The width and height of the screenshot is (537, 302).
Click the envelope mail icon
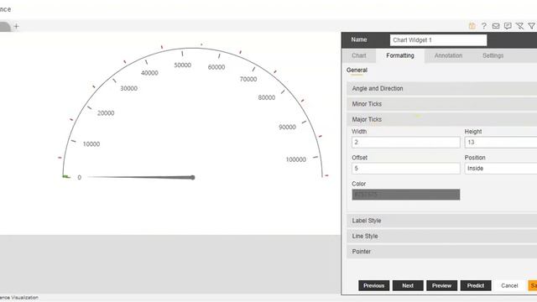click(496, 26)
